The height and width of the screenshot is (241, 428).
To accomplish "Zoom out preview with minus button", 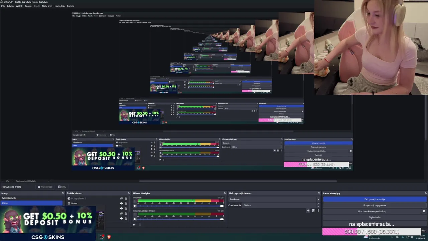I will (x=2, y=181).
